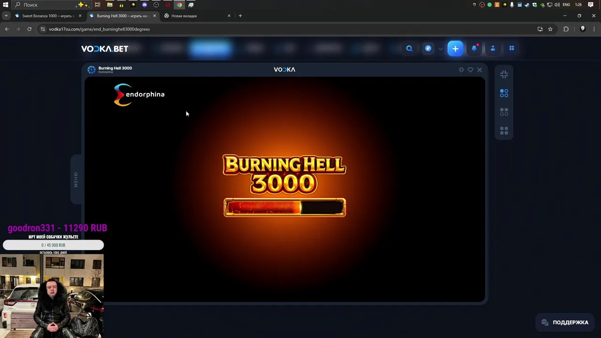Image resolution: width=601 pixels, height=338 pixels.
Task: Select the single-game layout with one filled square
Action: pyautogui.click(x=504, y=93)
